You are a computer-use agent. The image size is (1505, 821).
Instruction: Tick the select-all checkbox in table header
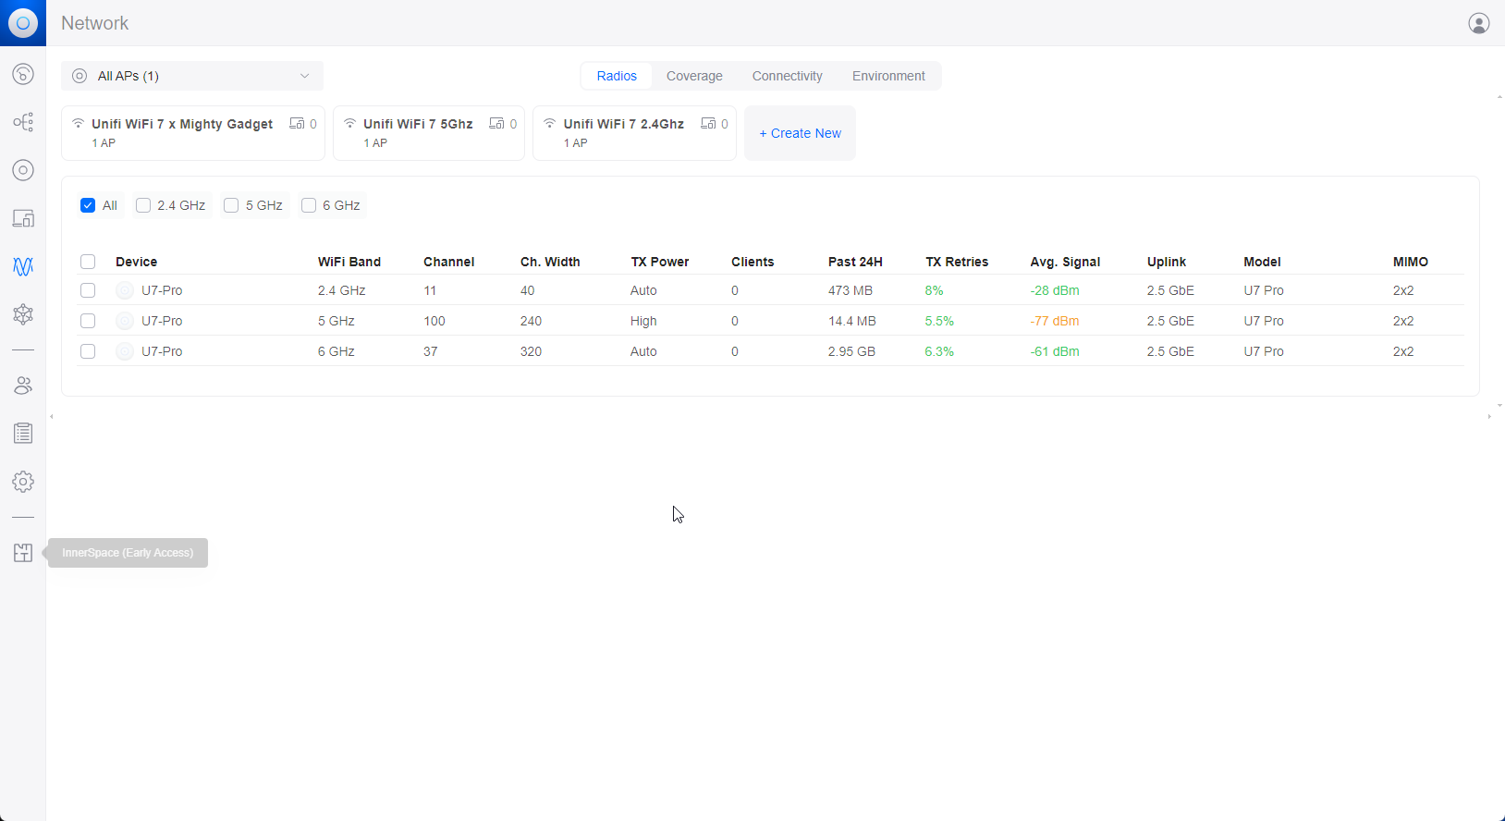(x=88, y=262)
